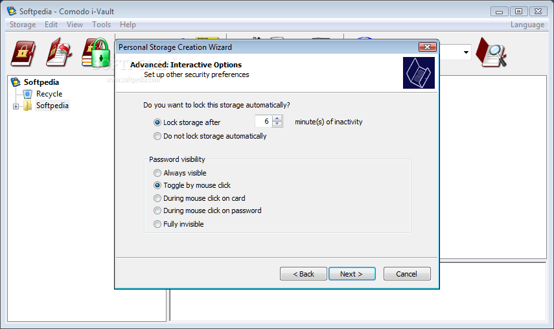Decrease inactivity minutes with down arrow
This screenshot has height=329, width=554.
click(x=277, y=124)
